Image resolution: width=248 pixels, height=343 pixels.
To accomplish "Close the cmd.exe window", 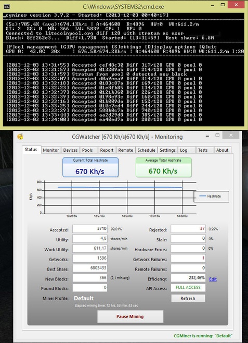I will tap(236, 5).
